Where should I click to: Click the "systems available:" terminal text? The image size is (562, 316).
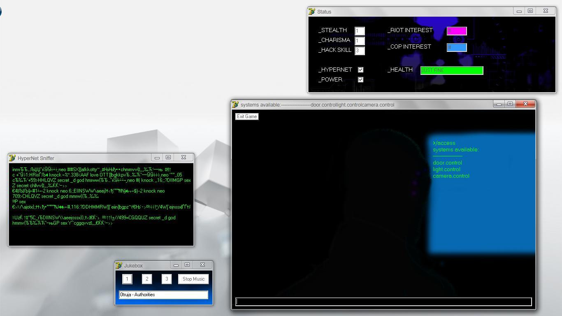pyautogui.click(x=456, y=149)
